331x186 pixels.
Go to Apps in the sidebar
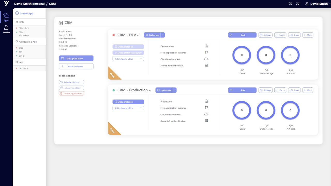[6, 17]
